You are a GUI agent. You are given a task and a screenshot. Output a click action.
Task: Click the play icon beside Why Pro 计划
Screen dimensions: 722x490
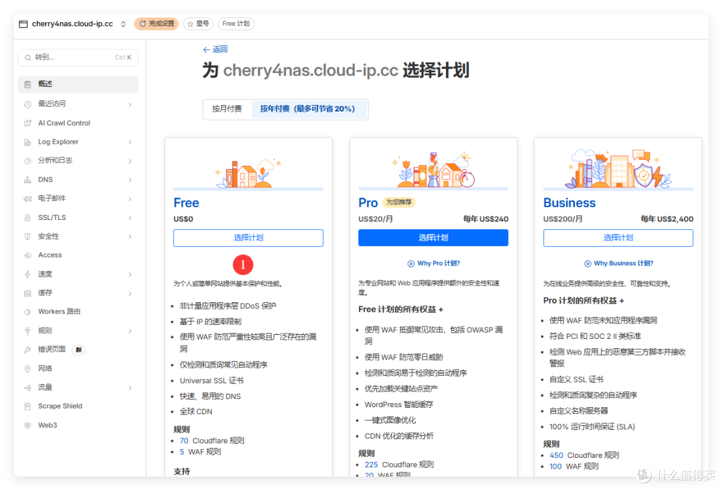pyautogui.click(x=410, y=264)
